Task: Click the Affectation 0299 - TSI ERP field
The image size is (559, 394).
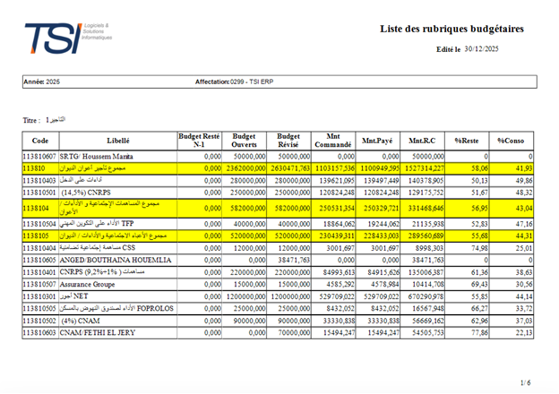Action: pyautogui.click(x=234, y=82)
